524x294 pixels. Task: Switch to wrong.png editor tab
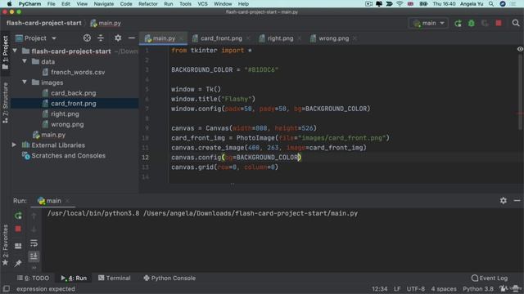point(333,38)
